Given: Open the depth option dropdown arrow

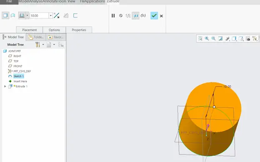Looking at the screenshot, I should click(x=27, y=15).
